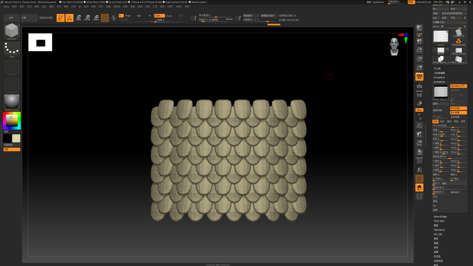Open the Alpha menu in menu bar
473x266 pixels.
click(x=6, y=7)
